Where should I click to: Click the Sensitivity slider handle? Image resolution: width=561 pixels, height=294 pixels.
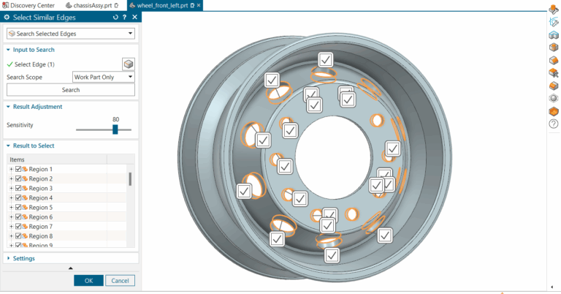pos(115,129)
